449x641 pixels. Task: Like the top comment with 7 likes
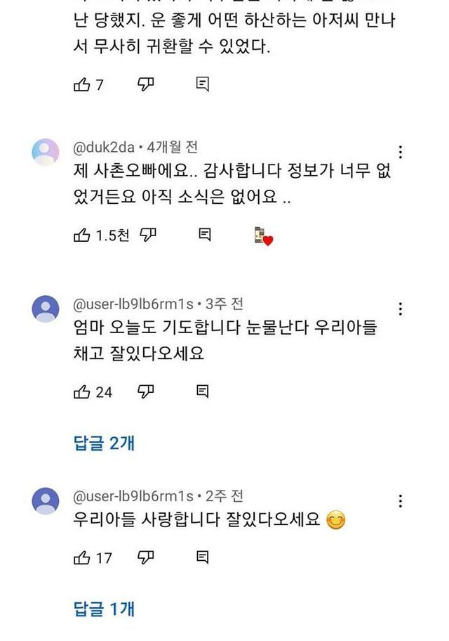81,85
